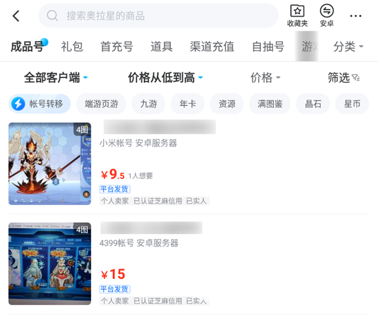
Task: Toggle the 九游 filter chip
Action: pos(148,104)
